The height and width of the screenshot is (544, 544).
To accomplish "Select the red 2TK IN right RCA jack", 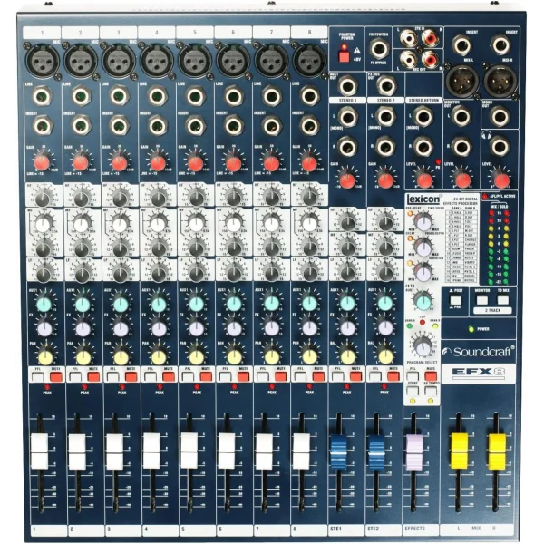I will point(430,37).
